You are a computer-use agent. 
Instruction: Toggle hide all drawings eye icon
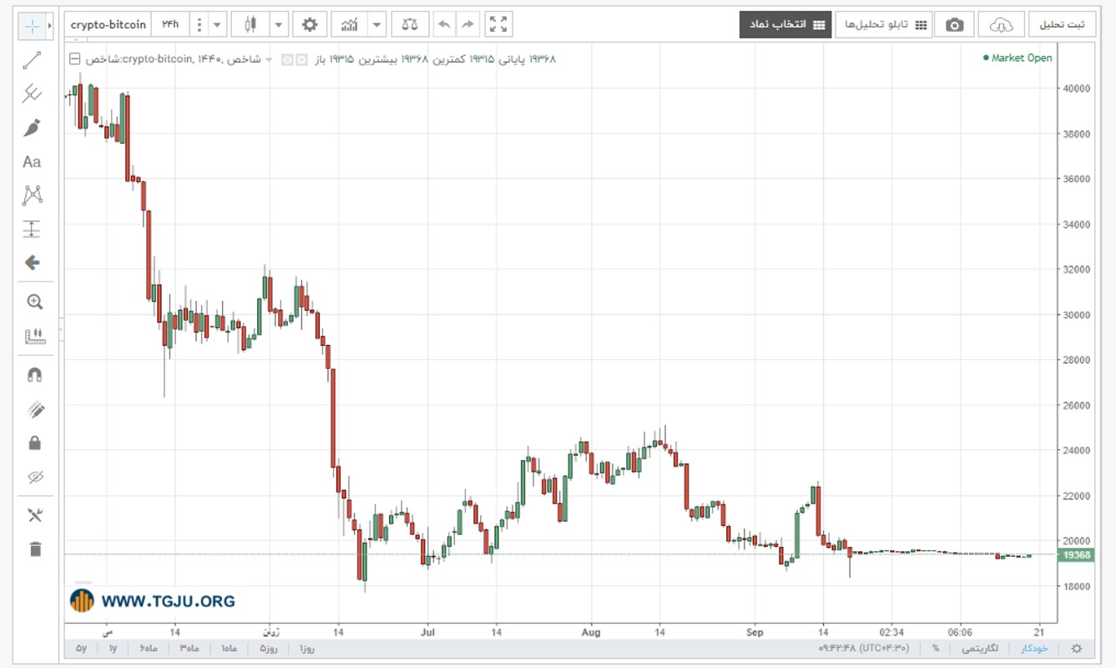(34, 477)
